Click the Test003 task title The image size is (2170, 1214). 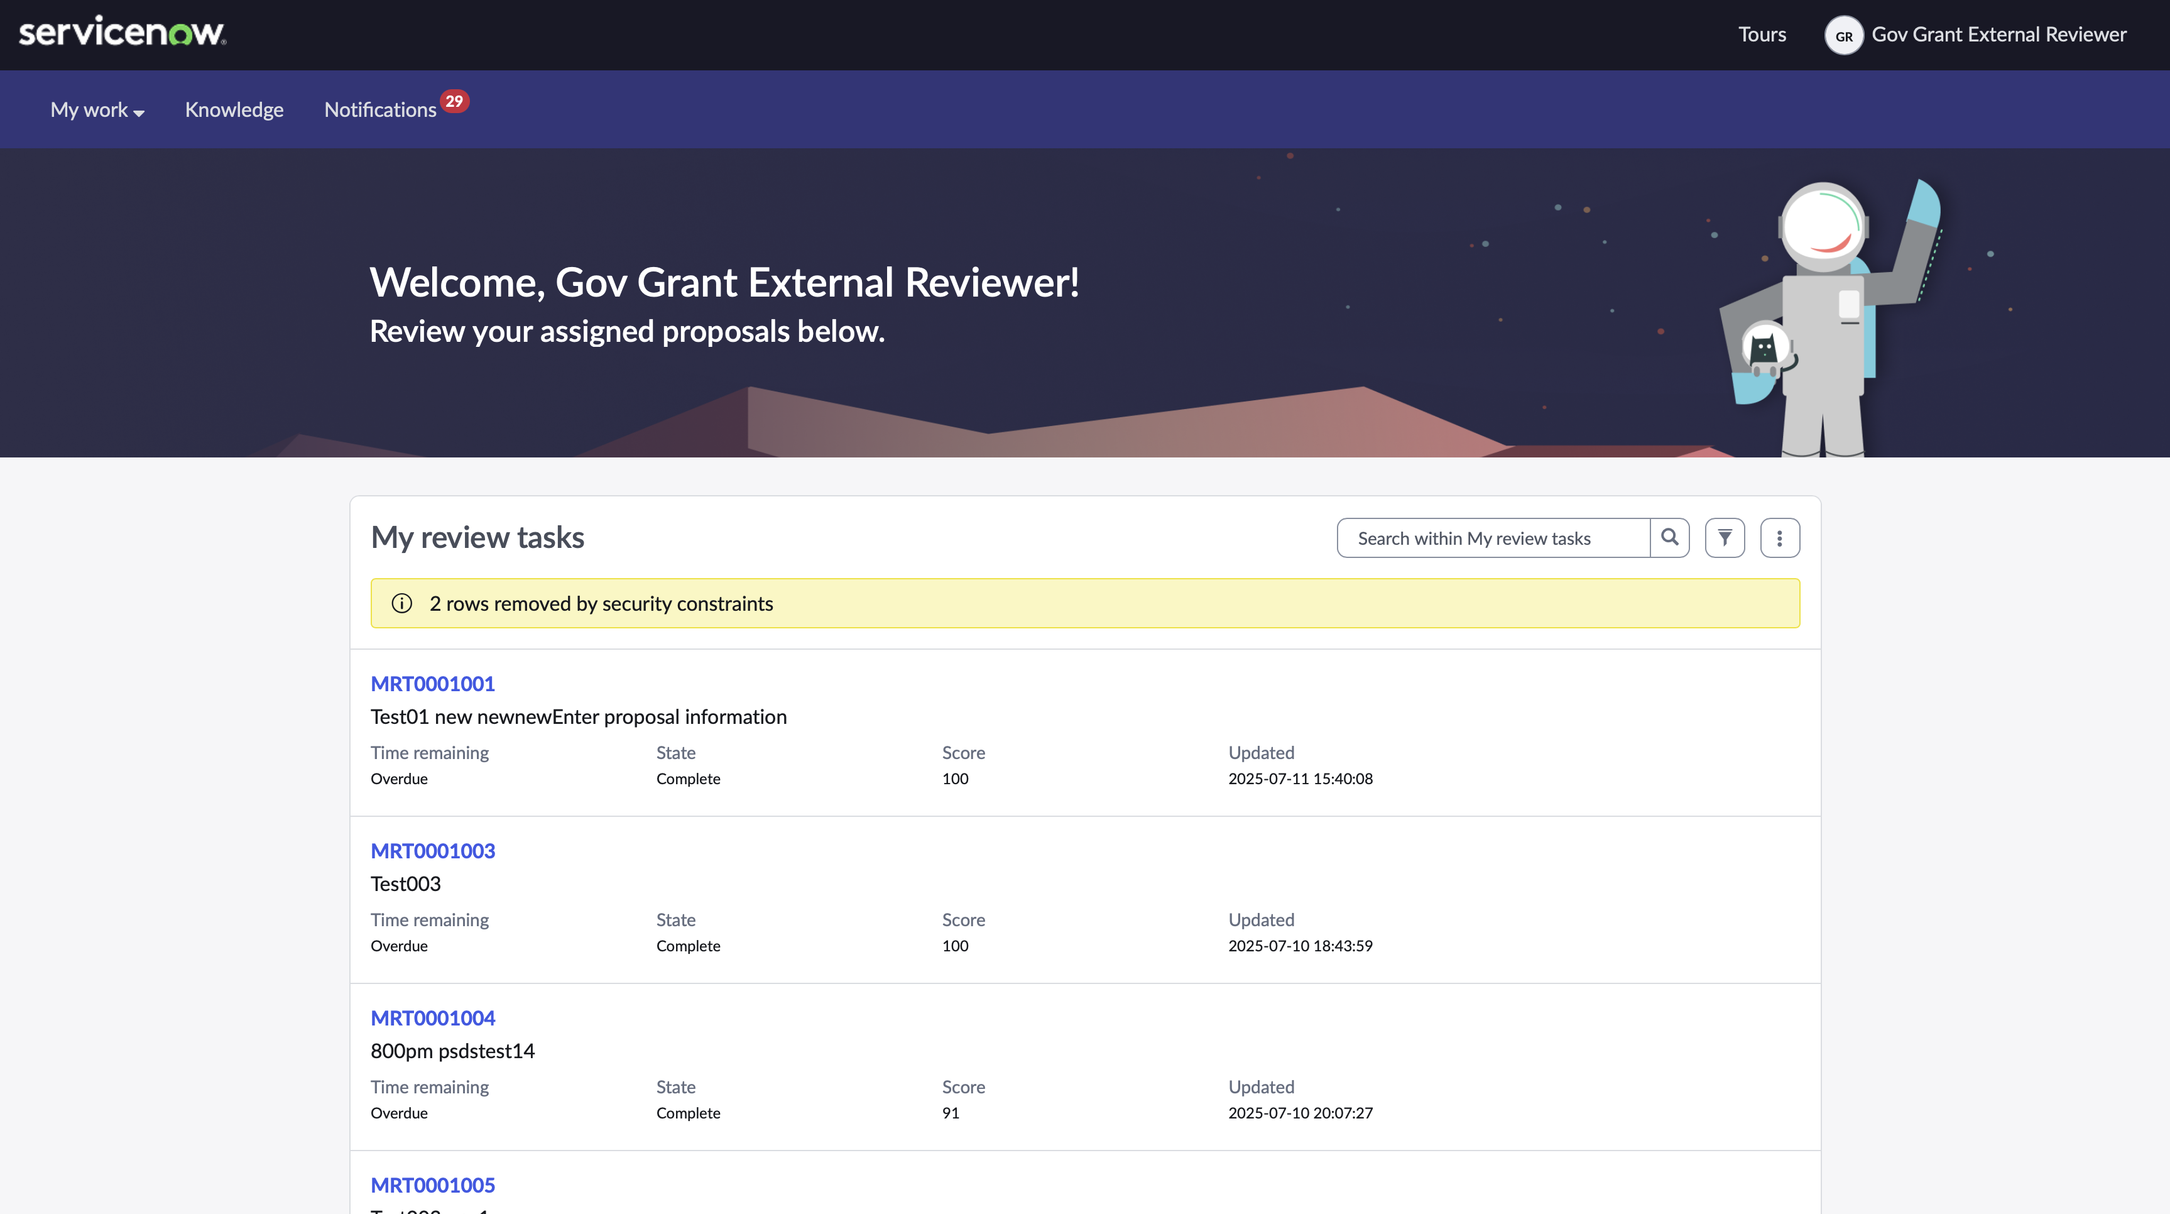pos(406,883)
